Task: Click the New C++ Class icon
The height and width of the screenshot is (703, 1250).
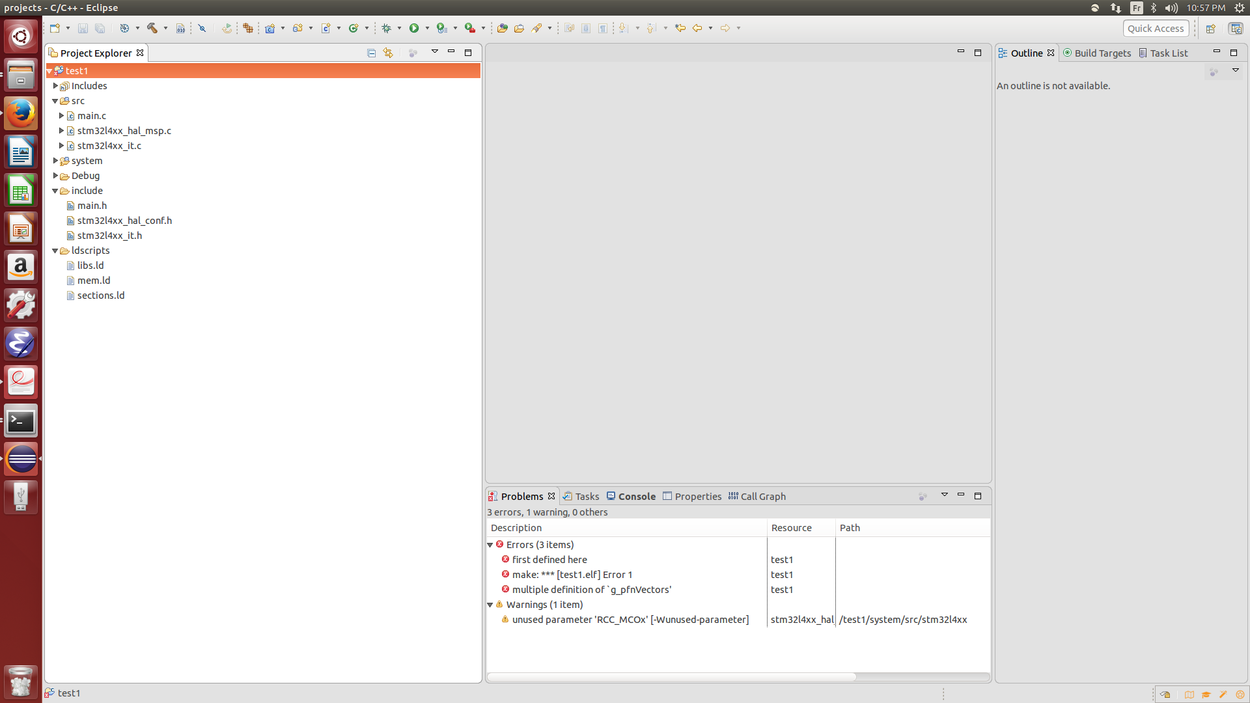Action: pos(354,28)
